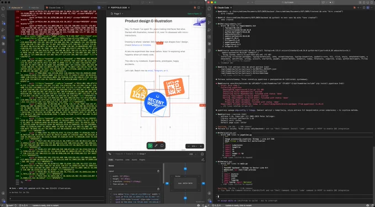Image resolution: width=375 pixels, height=207 pixels.
Task: Select the green Move cursor tool
Action: tap(150, 145)
